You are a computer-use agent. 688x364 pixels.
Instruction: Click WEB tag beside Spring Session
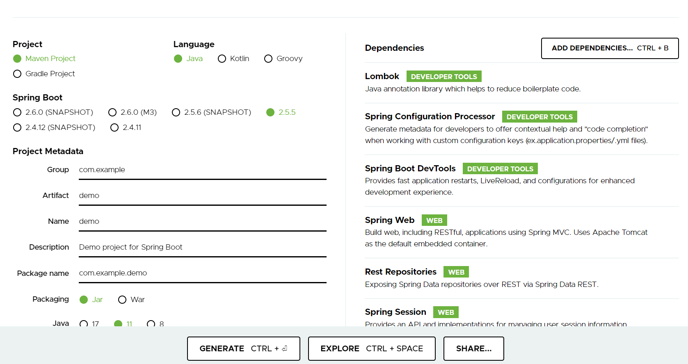pos(446,312)
